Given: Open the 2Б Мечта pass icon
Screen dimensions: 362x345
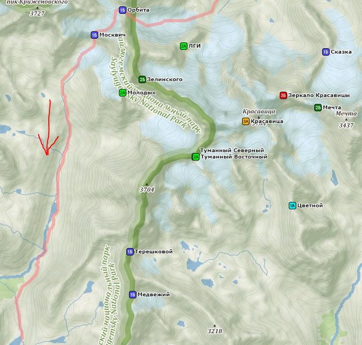Looking at the screenshot, I should pos(318,108).
